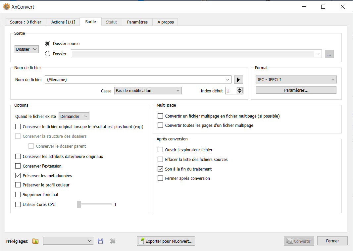The height and width of the screenshot is (251, 353).
Task: Click the Cores CPU slider handle
Action: click(79, 205)
